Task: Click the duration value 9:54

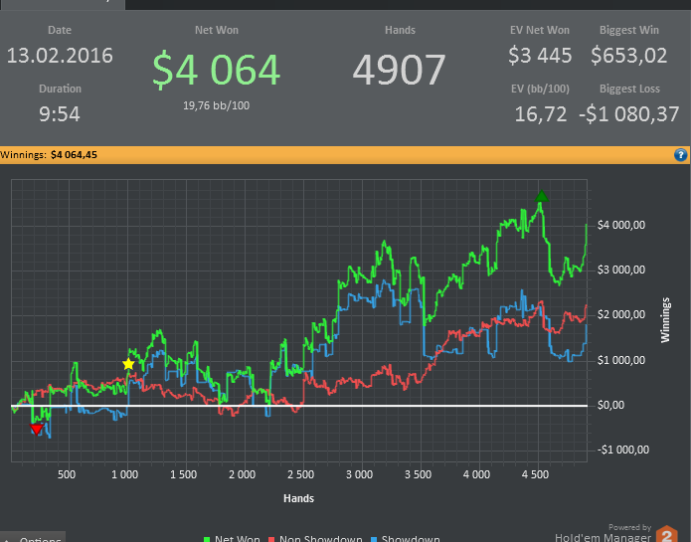Action: pos(60,114)
